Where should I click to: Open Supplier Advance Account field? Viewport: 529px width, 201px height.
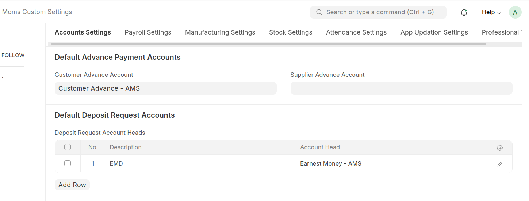[x=401, y=88]
